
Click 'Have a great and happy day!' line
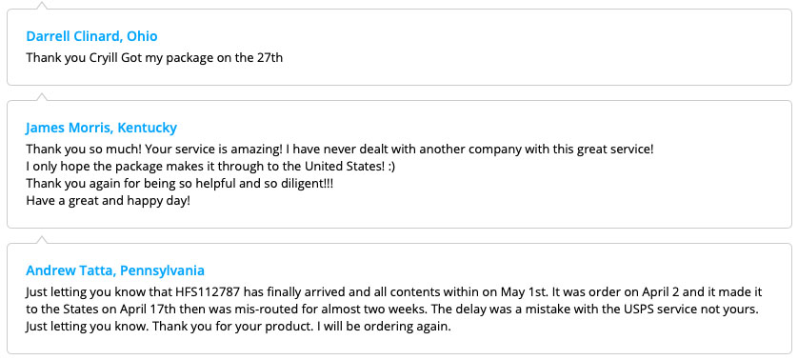[x=108, y=201]
